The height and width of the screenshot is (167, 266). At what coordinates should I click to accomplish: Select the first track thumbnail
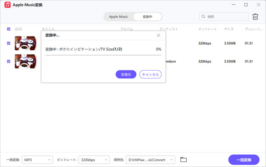pos(26,43)
